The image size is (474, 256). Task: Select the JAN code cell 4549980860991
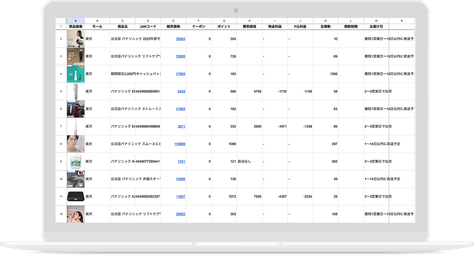(148, 91)
